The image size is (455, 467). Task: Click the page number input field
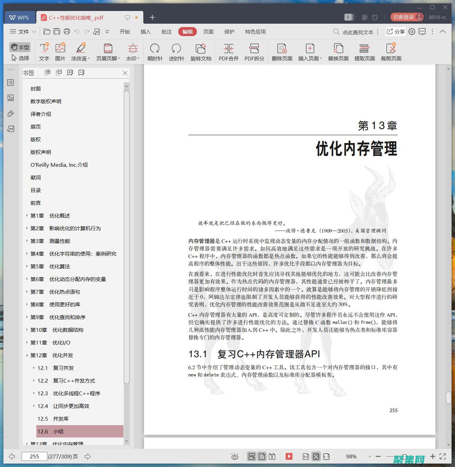point(34,456)
